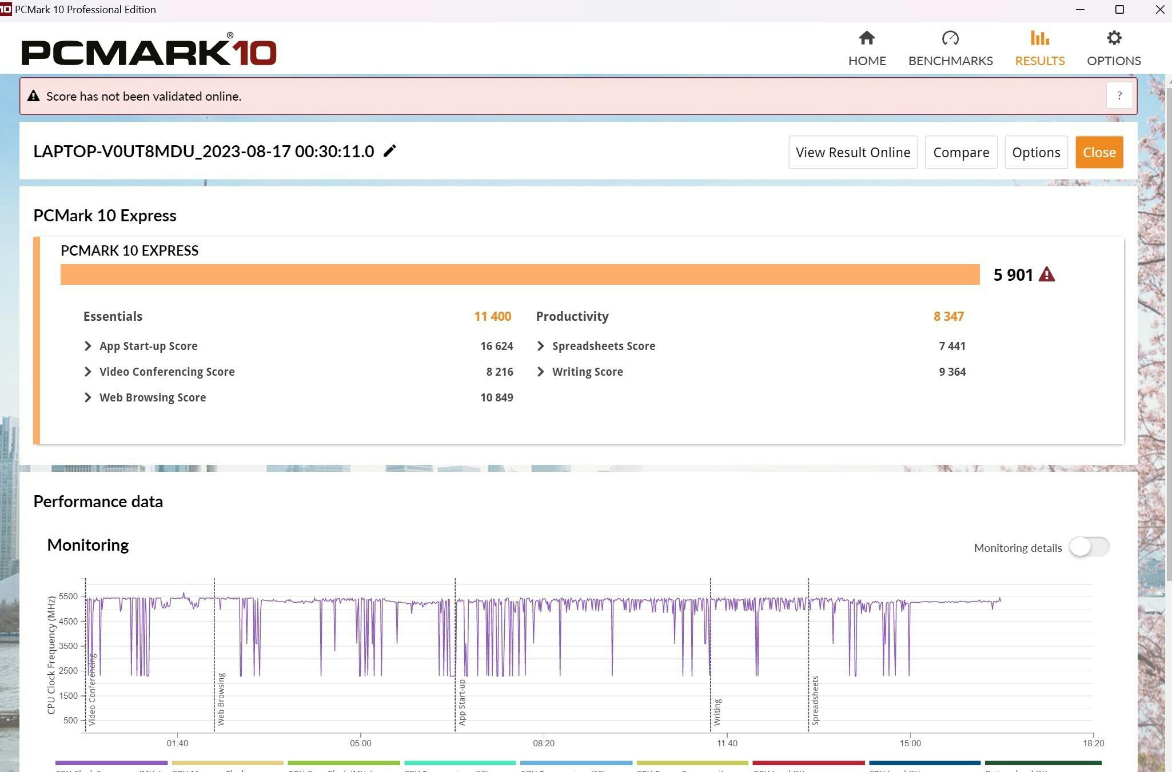Click the help question mark in warning banner
This screenshot has width=1172, height=772.
click(1119, 95)
